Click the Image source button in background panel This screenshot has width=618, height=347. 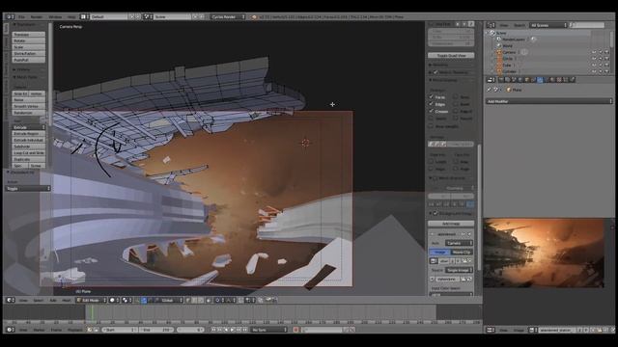[x=439, y=253]
